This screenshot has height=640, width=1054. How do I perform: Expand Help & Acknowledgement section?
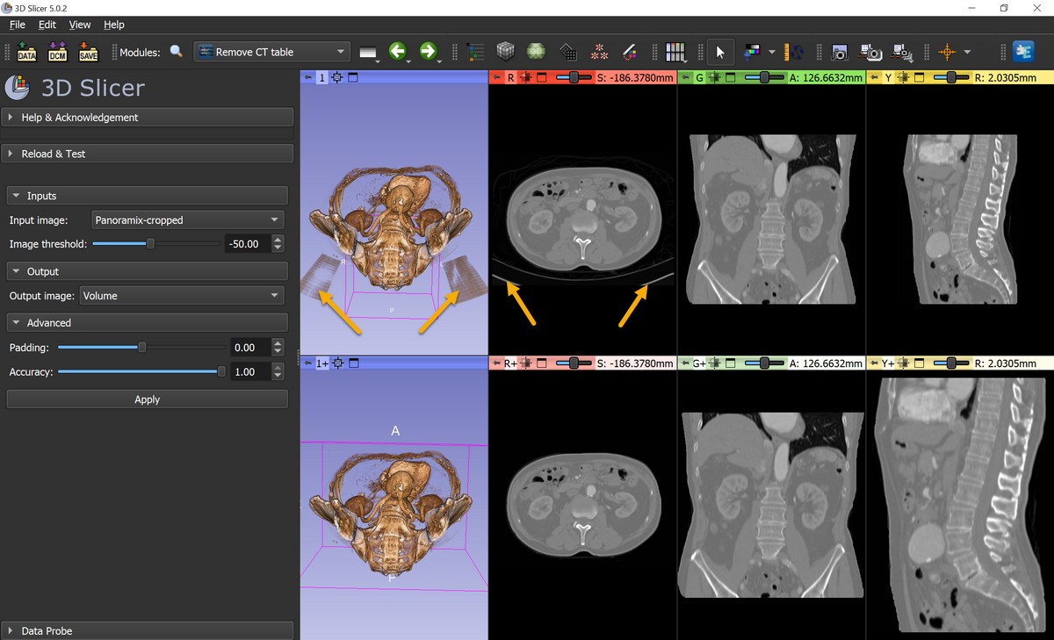tap(148, 117)
